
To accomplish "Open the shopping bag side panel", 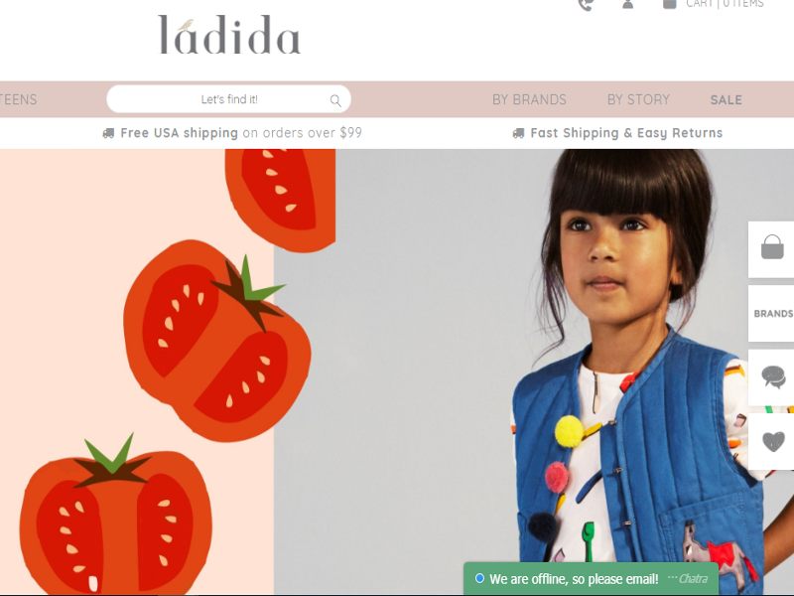I will [x=772, y=249].
